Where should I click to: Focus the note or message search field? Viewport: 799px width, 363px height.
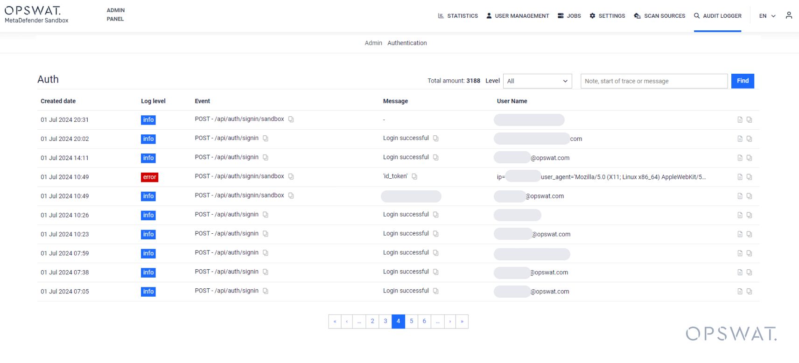coord(654,81)
